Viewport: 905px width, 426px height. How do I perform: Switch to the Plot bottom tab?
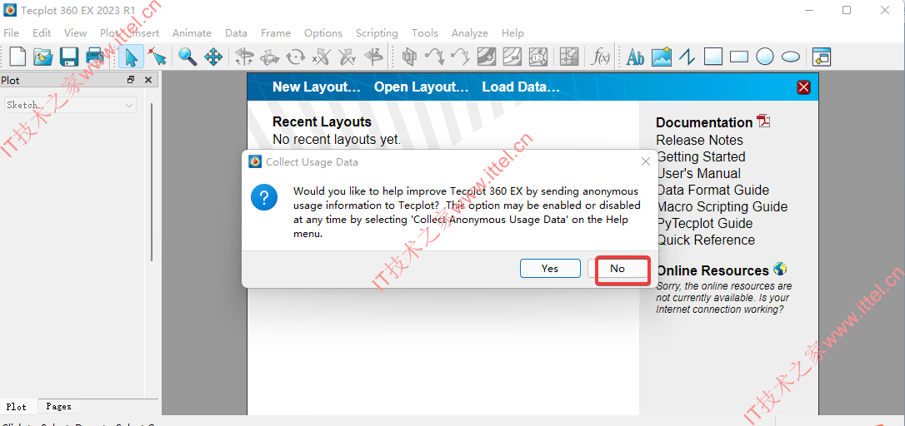[x=16, y=406]
